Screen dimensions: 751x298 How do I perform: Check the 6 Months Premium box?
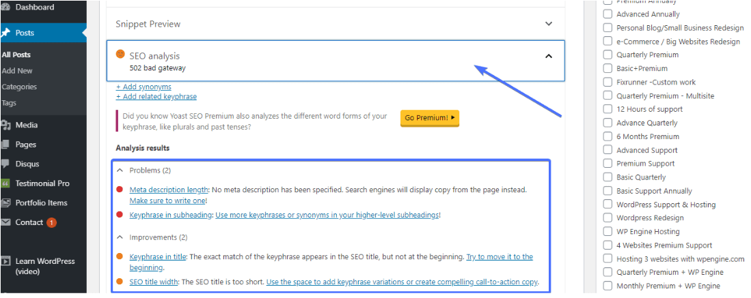[607, 136]
